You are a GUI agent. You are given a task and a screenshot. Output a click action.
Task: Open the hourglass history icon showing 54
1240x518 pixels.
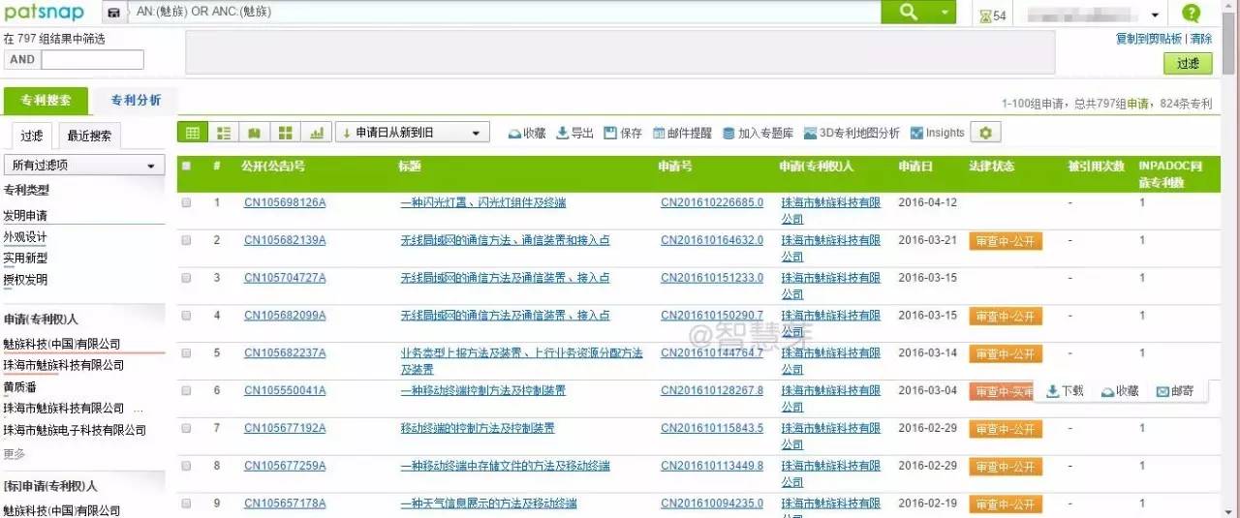click(993, 15)
